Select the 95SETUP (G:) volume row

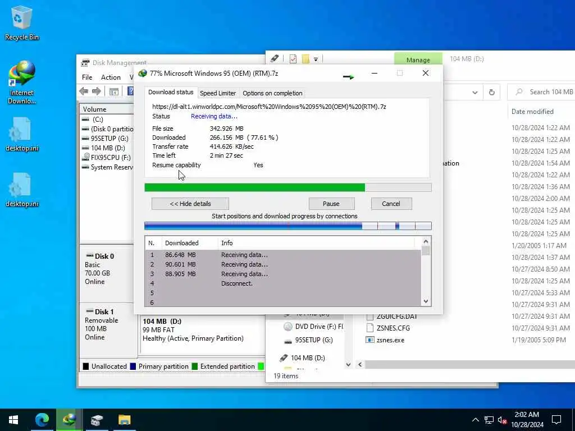[107, 139]
